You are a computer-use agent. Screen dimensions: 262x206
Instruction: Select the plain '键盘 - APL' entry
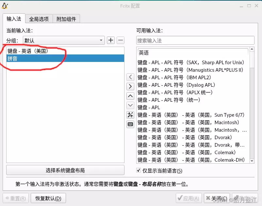[193, 108]
